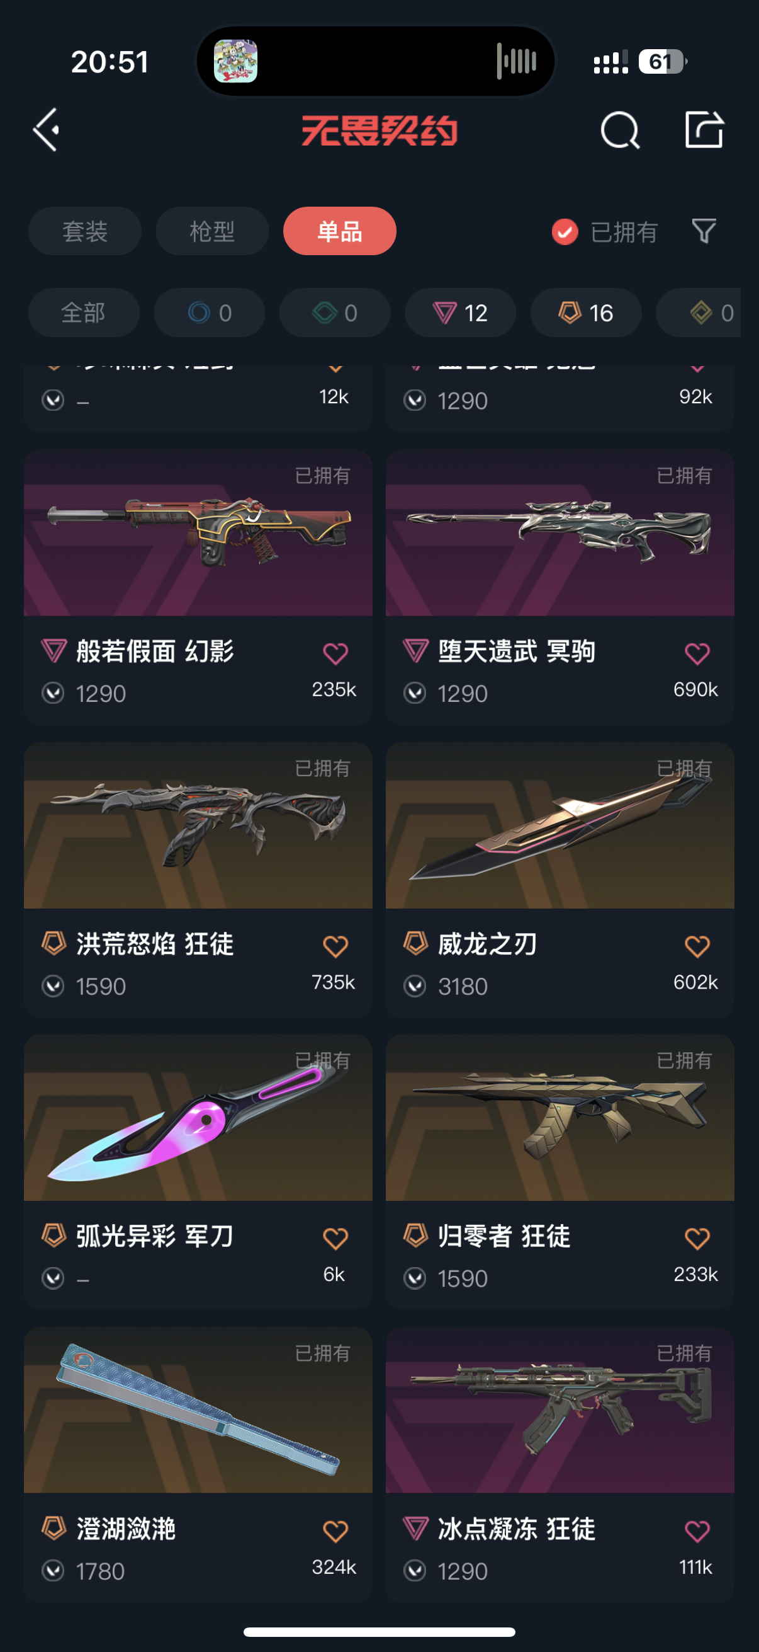This screenshot has width=759, height=1652.
Task: Toggle the 已拥有 owned checkbox
Action: (x=565, y=231)
